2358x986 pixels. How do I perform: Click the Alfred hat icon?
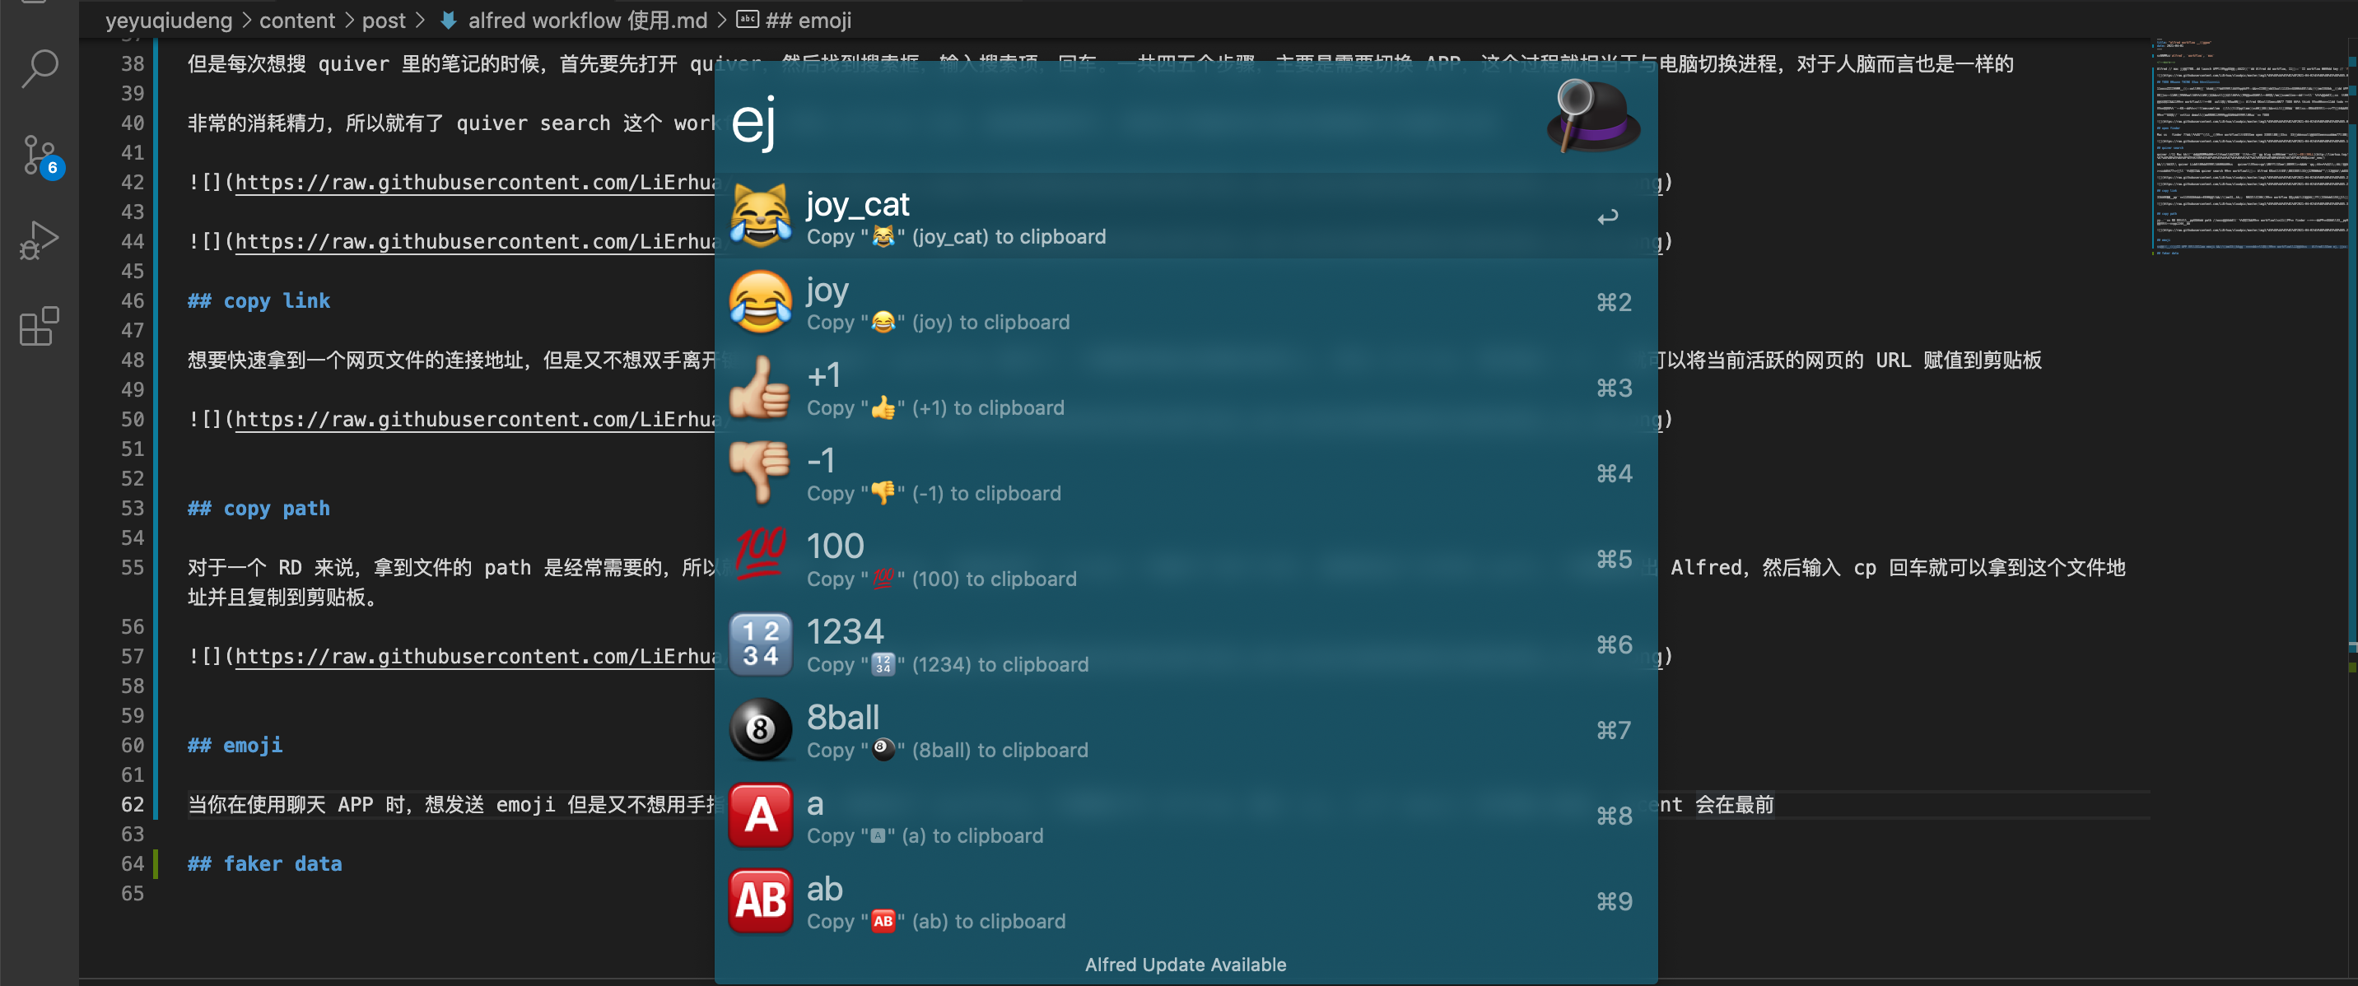tap(1591, 116)
